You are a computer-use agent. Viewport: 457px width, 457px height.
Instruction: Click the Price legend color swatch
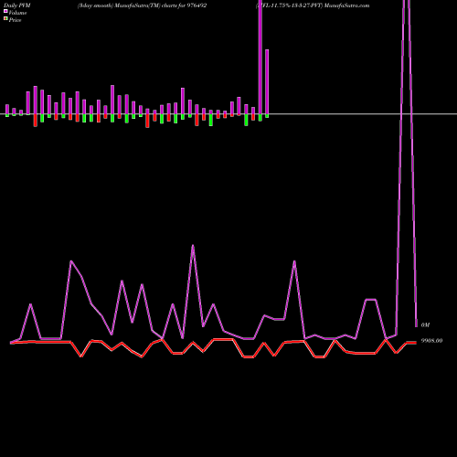pyautogui.click(x=5, y=19)
